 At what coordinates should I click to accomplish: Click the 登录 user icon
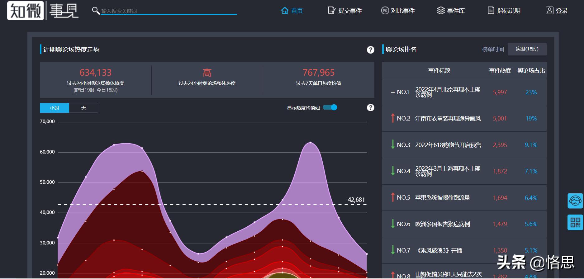coord(549,11)
